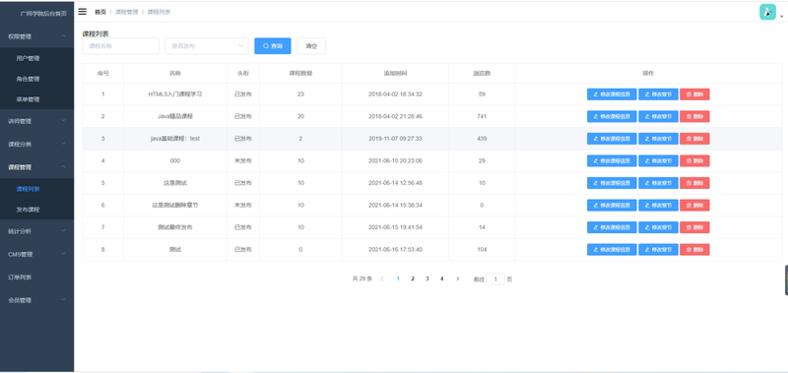Go to the previous page arrow
Viewport: 788px width, 373px height.
click(382, 279)
